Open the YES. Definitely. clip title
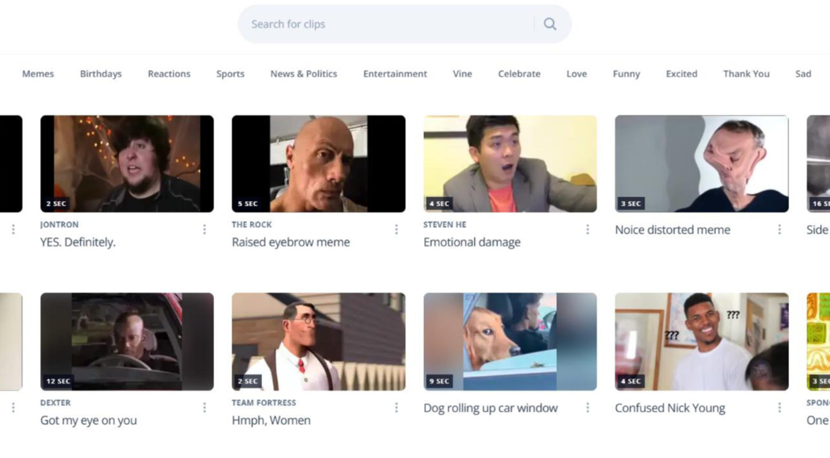This screenshot has height=458, width=830. point(78,242)
